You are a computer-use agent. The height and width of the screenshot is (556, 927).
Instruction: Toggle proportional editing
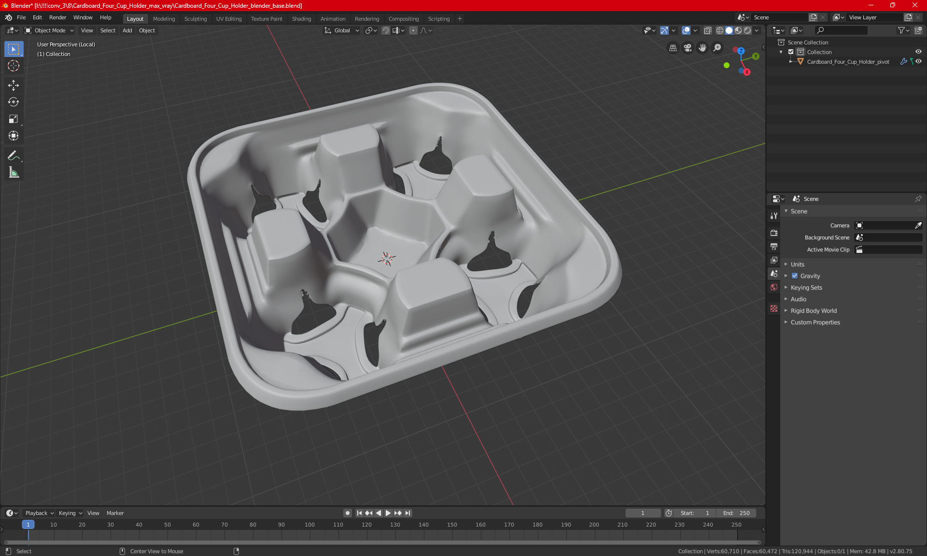(413, 30)
